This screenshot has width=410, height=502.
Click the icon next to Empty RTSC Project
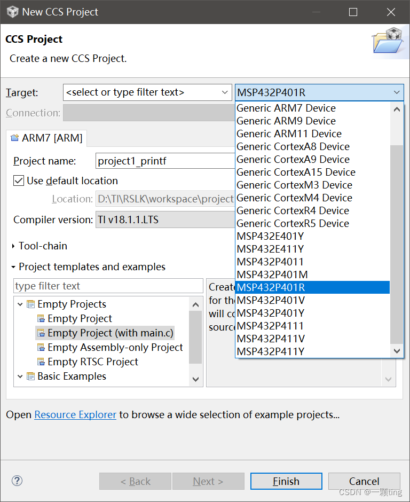[41, 362]
